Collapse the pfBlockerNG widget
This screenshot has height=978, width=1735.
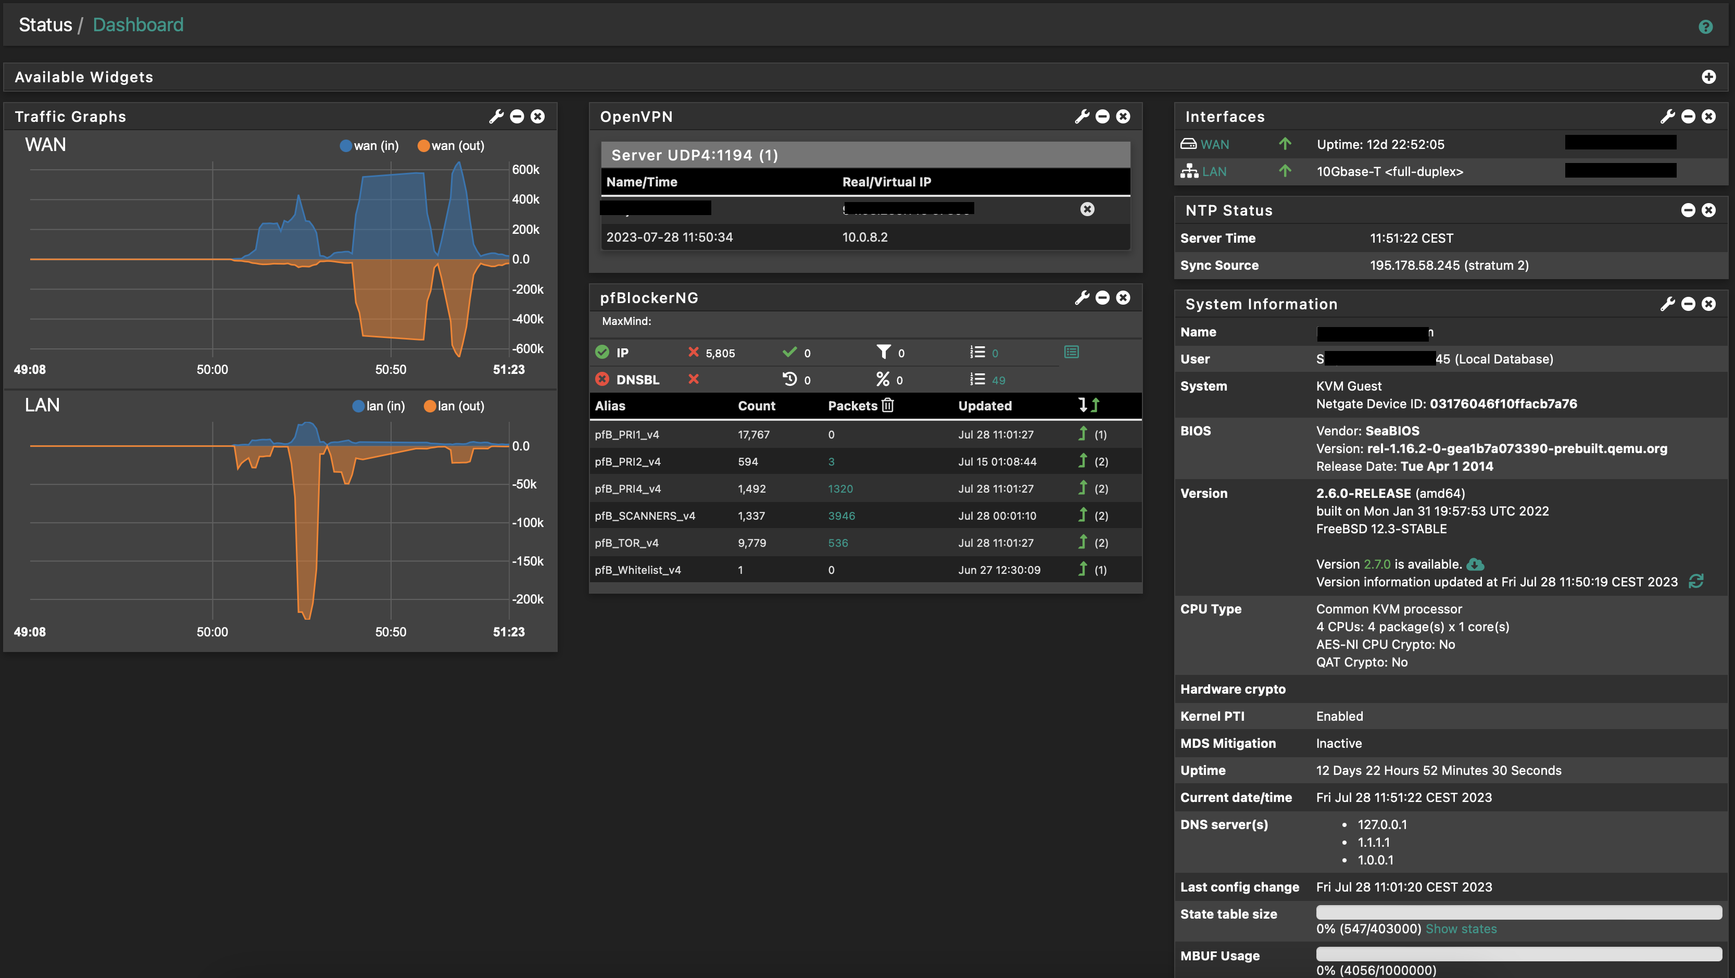pos(1102,298)
